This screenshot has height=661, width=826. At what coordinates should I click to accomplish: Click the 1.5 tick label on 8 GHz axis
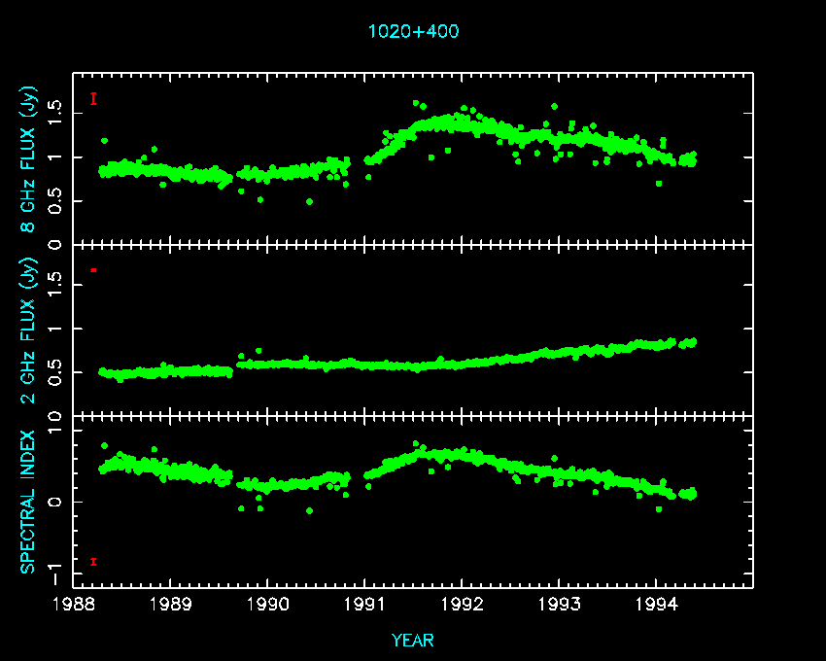point(57,114)
